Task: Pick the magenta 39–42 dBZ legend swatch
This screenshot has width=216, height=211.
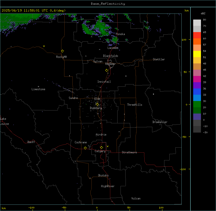Action: 197,79
